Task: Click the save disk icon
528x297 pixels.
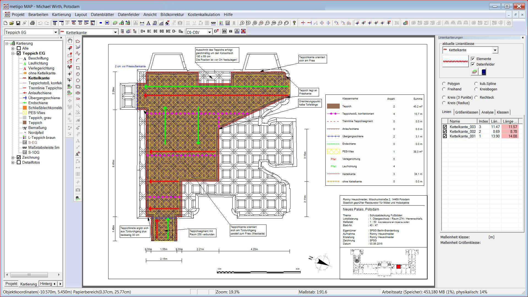Action: click(18, 23)
